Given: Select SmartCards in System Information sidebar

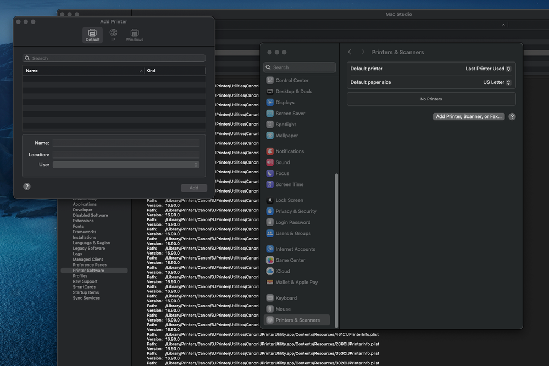Looking at the screenshot, I should tap(84, 287).
